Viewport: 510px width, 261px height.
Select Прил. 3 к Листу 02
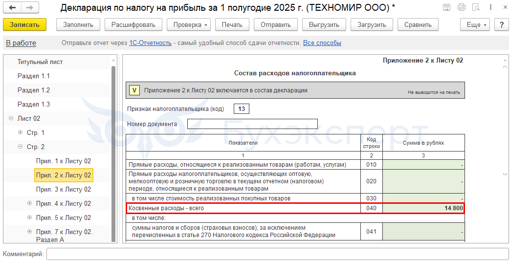[x=64, y=189]
